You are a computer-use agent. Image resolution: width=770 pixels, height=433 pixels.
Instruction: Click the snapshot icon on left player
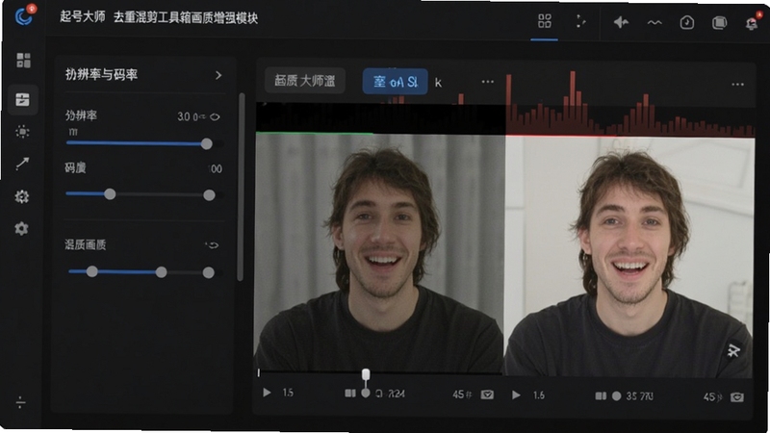coord(487,395)
